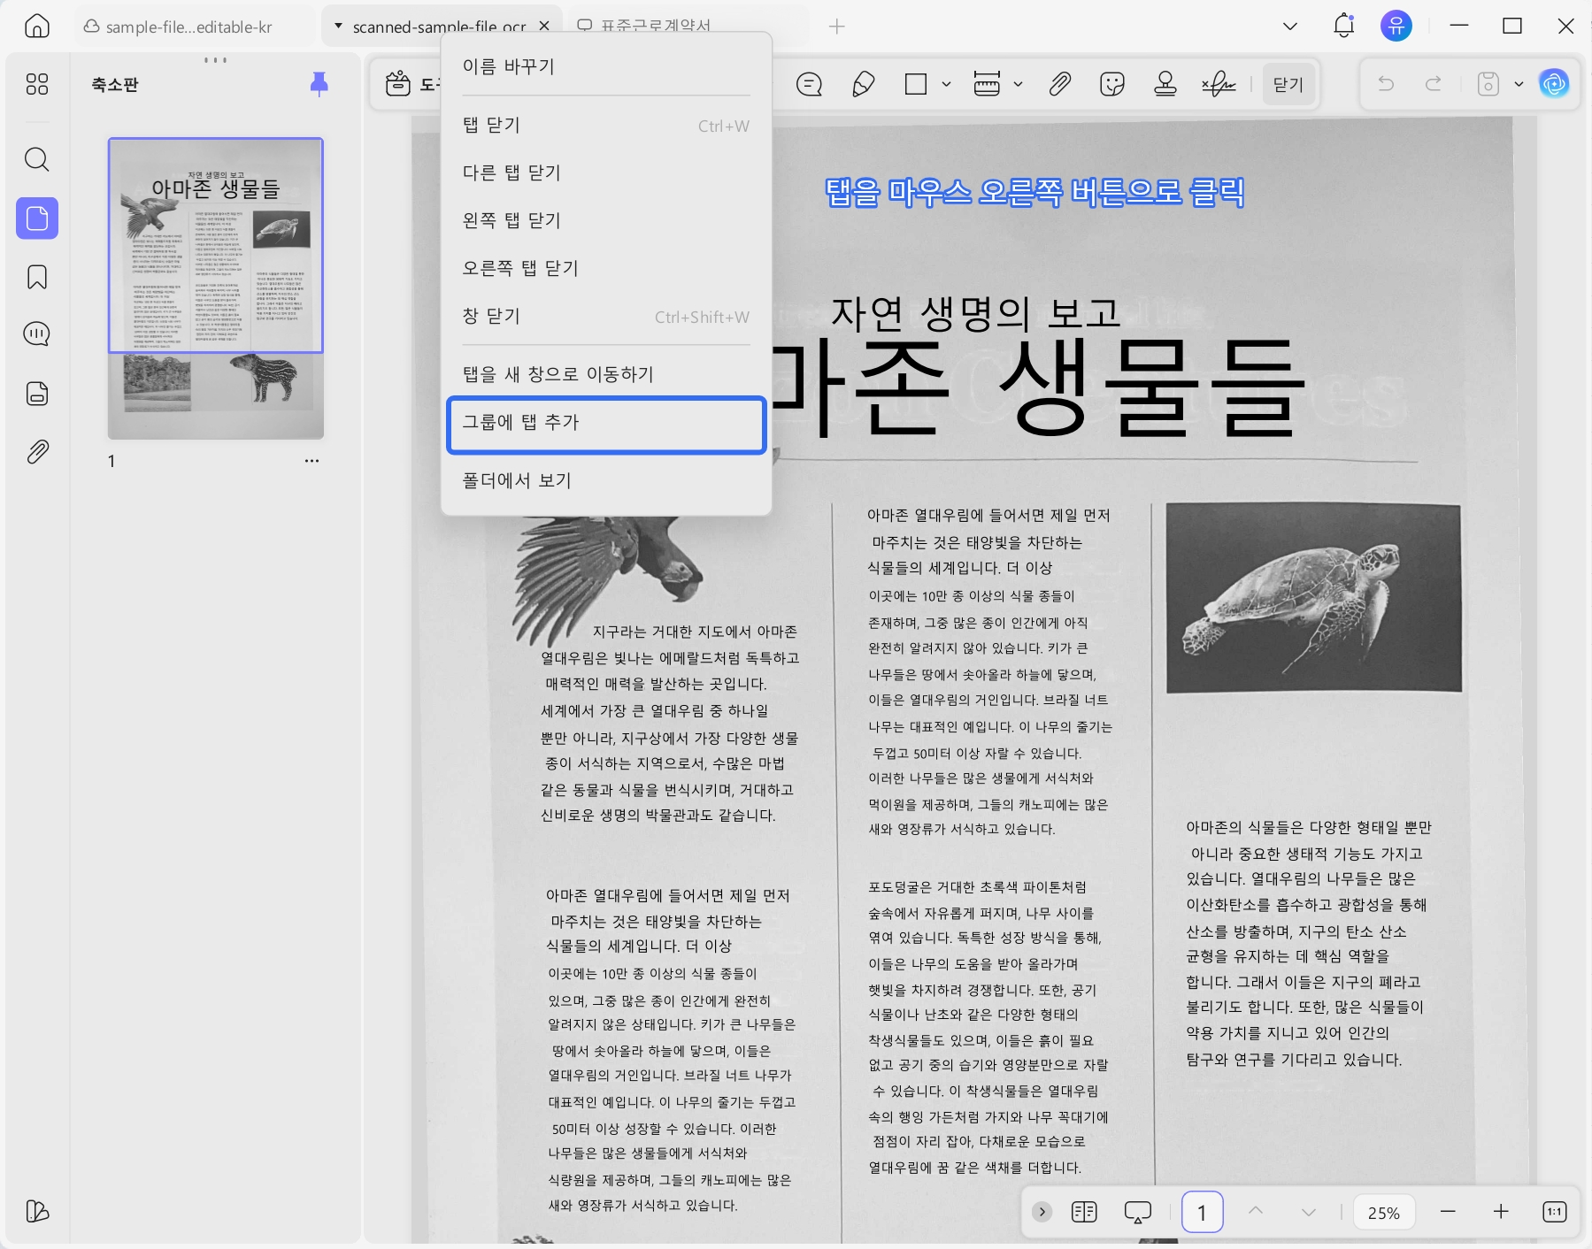Click the thumbnail panel drag handle dots

pyautogui.click(x=215, y=60)
